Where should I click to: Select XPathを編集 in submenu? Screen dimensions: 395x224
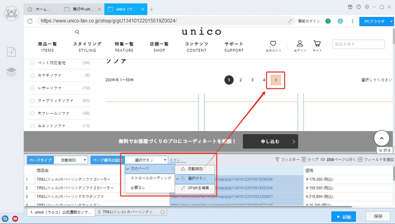195,188
